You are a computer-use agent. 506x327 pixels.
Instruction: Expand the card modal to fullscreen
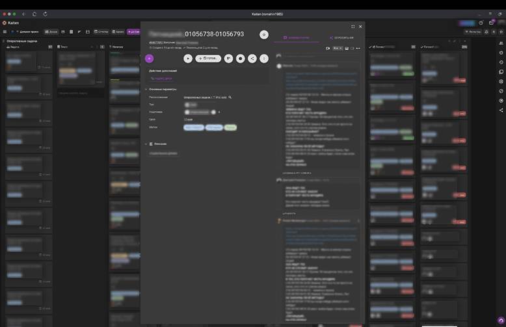(x=353, y=27)
